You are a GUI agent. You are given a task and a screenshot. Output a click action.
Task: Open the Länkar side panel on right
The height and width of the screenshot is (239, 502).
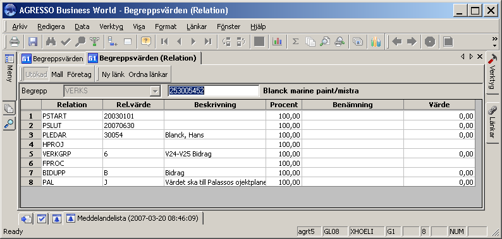coord(492,123)
